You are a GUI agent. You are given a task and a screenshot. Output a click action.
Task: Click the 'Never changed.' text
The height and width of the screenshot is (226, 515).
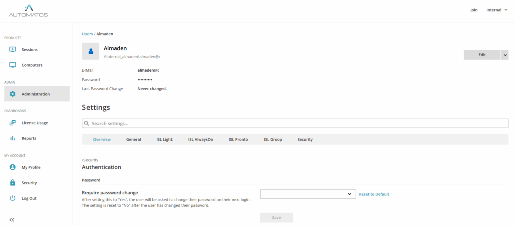click(x=152, y=89)
